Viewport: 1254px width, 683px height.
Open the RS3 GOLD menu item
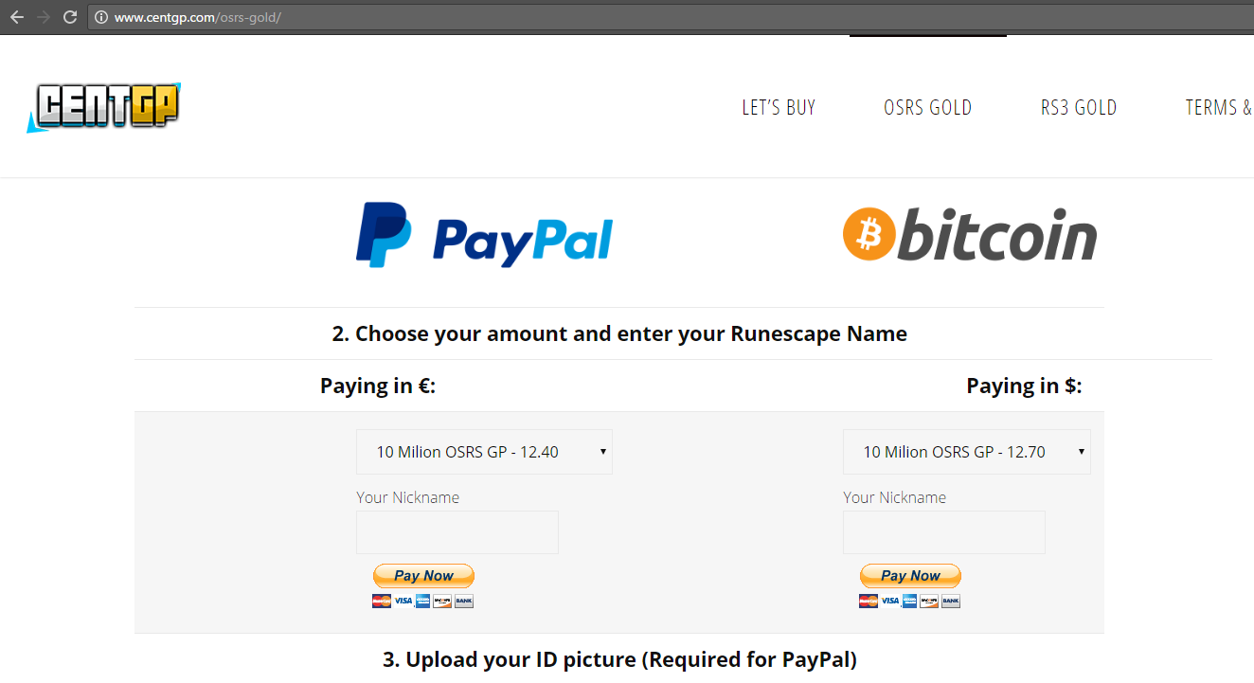(x=1079, y=108)
